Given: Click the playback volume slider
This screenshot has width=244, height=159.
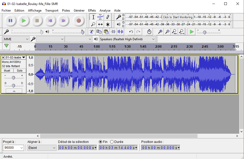Looking at the screenshot, I should click(x=68, y=32).
